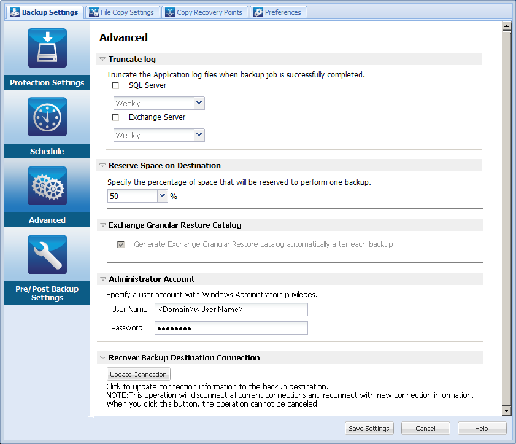Enable SQL Server log truncation
The image size is (516, 444).
(115, 85)
